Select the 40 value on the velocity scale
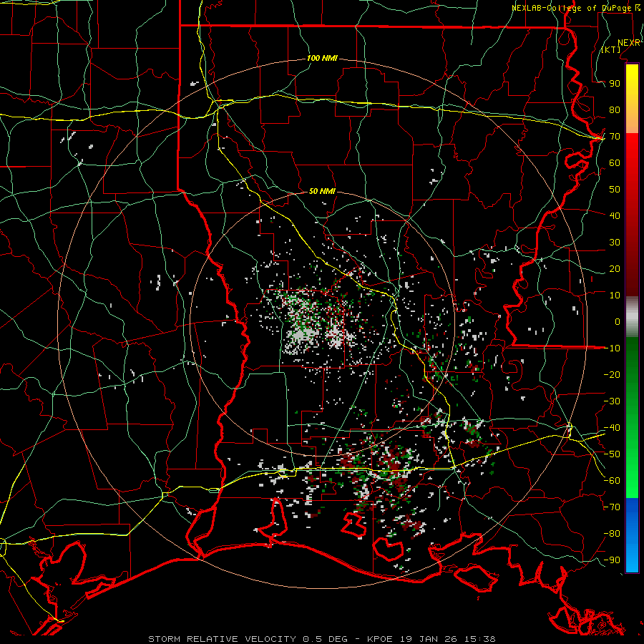Image resolution: width=644 pixels, height=644 pixels. [615, 216]
